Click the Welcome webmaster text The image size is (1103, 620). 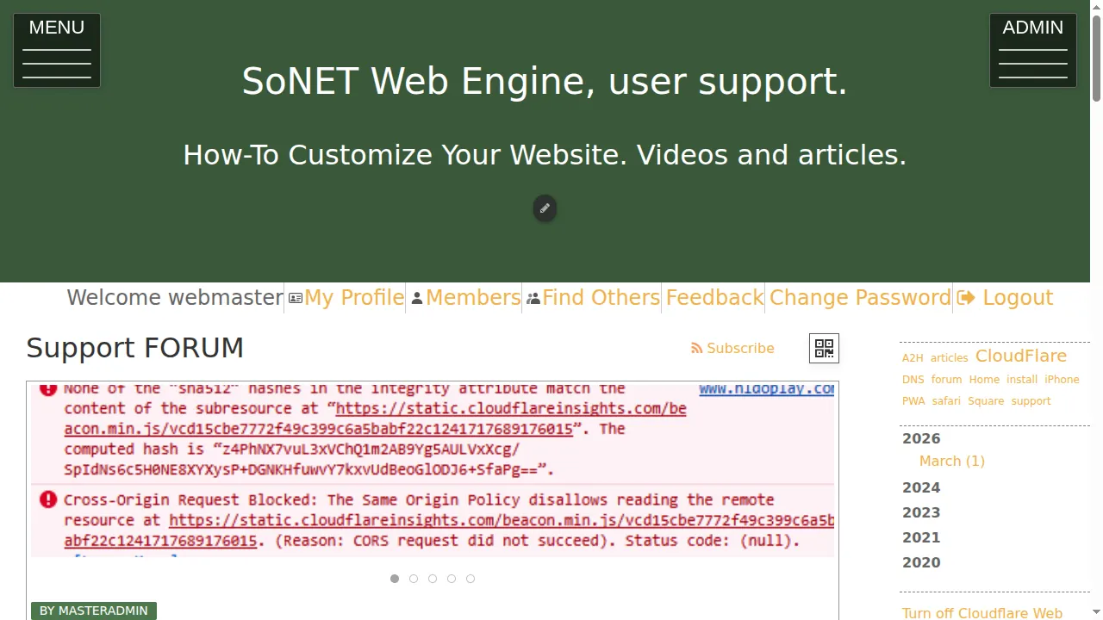click(x=175, y=298)
